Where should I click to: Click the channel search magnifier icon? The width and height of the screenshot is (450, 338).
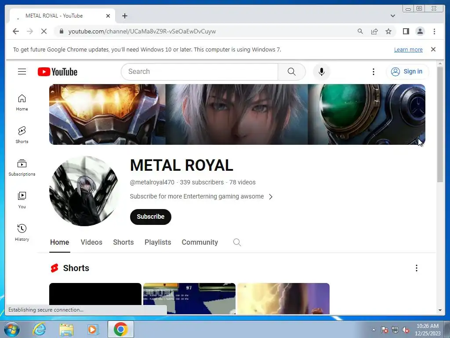(x=237, y=242)
